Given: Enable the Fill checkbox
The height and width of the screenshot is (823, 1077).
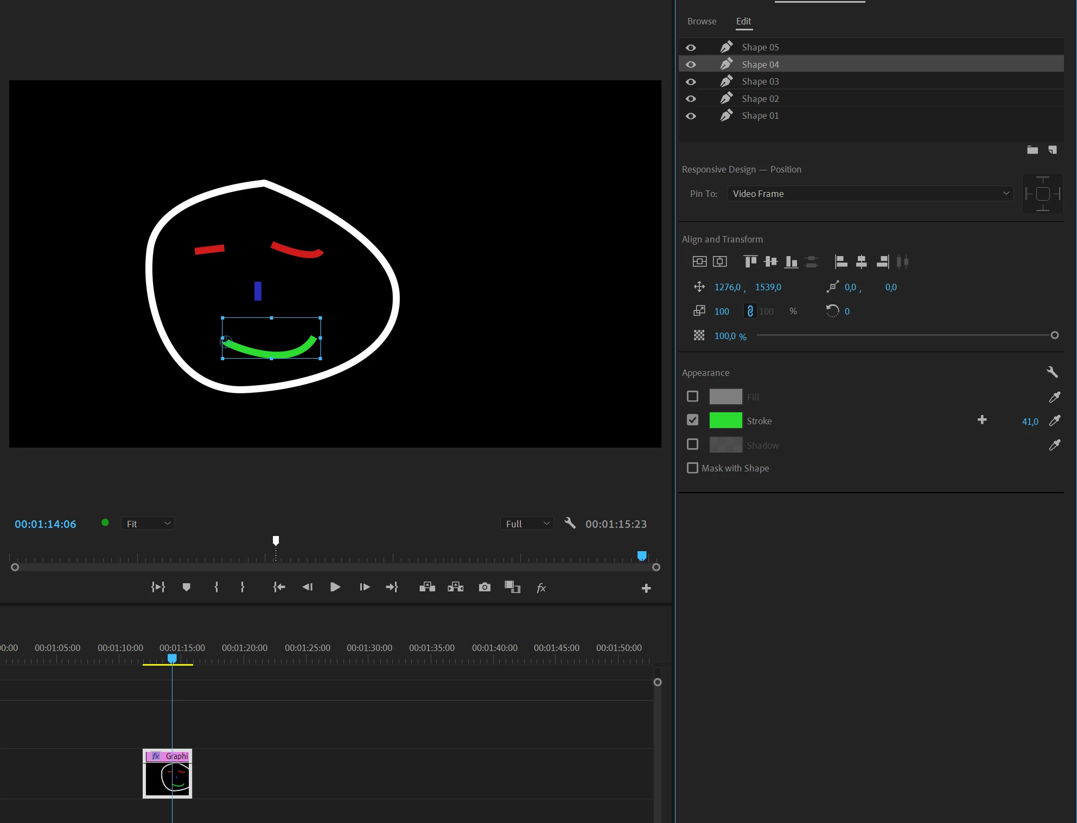Looking at the screenshot, I should pos(692,397).
